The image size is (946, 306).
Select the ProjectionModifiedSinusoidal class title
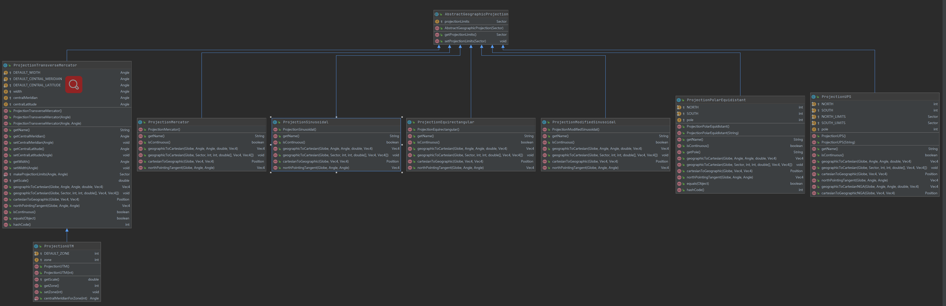click(583, 122)
